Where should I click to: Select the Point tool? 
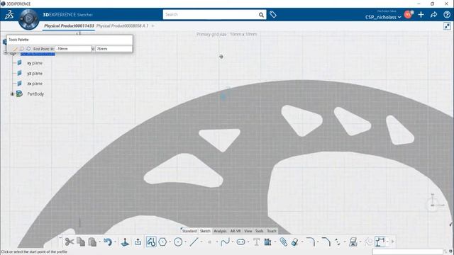(x=210, y=242)
